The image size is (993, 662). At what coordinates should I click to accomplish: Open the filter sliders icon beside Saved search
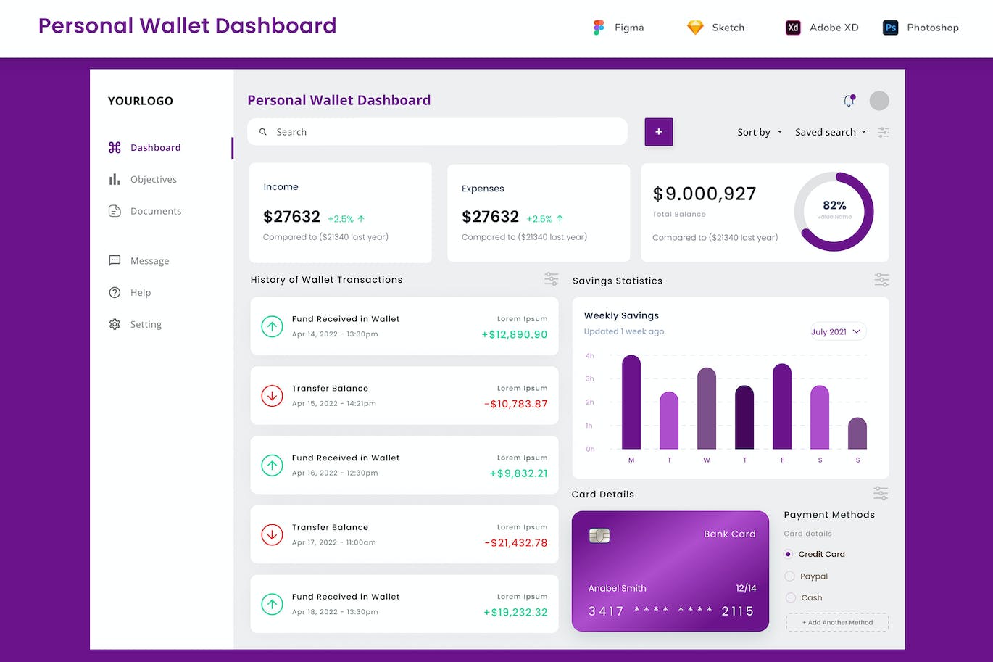pos(883,132)
